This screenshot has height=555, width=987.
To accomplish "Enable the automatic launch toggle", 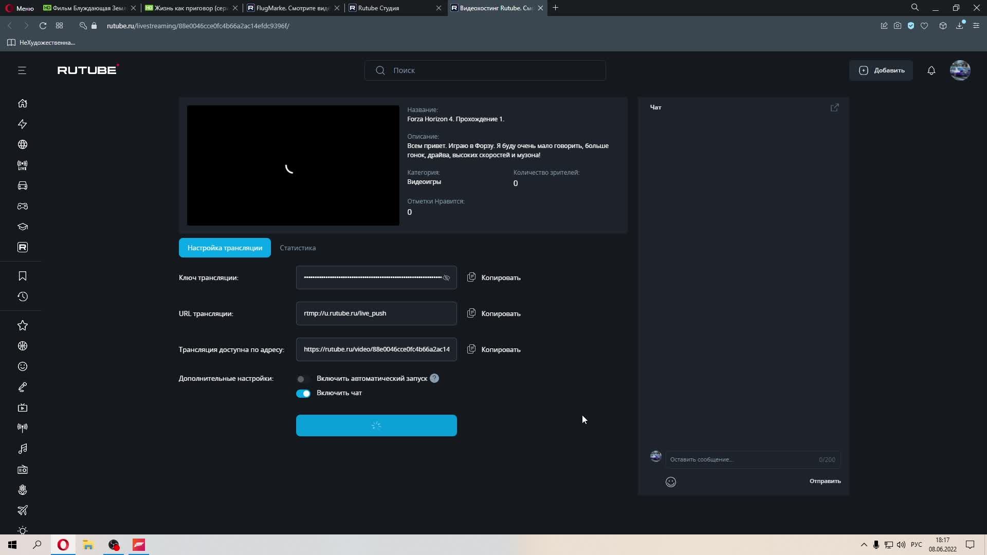I will click(x=303, y=379).
